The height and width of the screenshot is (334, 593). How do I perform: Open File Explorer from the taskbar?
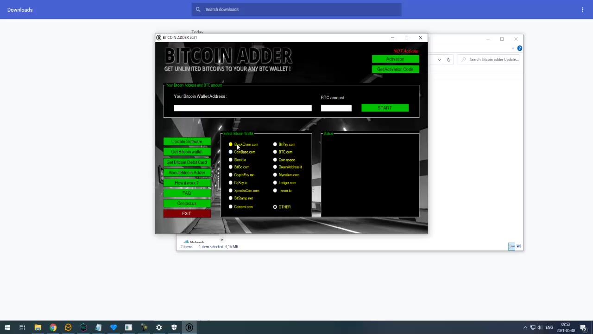[x=38, y=328]
